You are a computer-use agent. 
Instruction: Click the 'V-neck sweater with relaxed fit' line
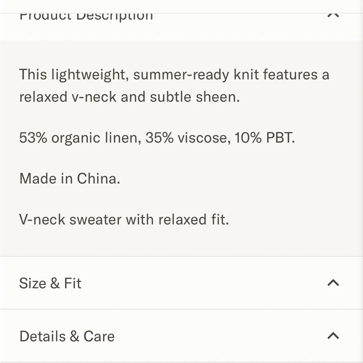click(124, 219)
